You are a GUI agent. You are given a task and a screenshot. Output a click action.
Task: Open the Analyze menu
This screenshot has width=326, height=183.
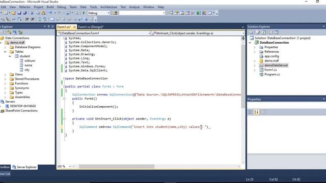pos(134,7)
